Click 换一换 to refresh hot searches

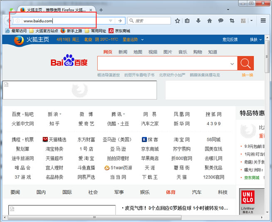point(247,75)
